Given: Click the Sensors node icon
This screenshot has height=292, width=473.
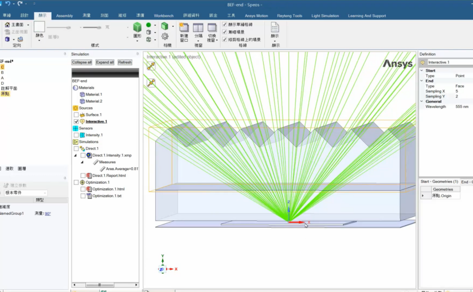Looking at the screenshot, I should tap(76, 128).
